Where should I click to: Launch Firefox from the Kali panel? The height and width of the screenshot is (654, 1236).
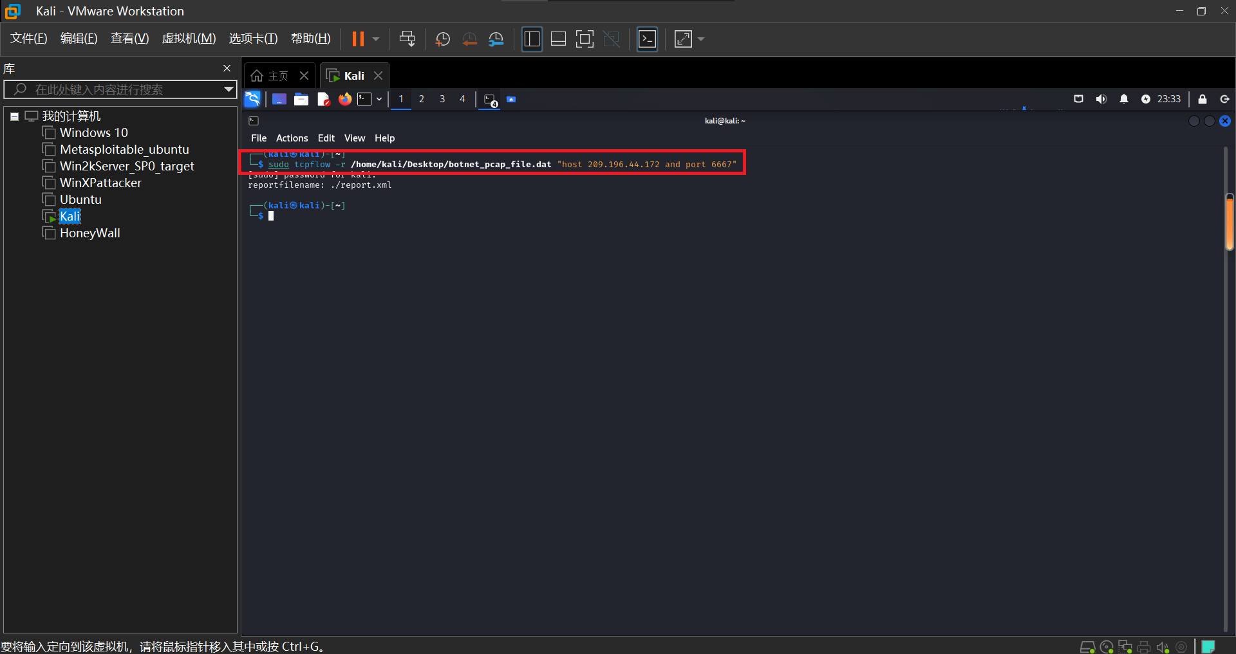[345, 99]
